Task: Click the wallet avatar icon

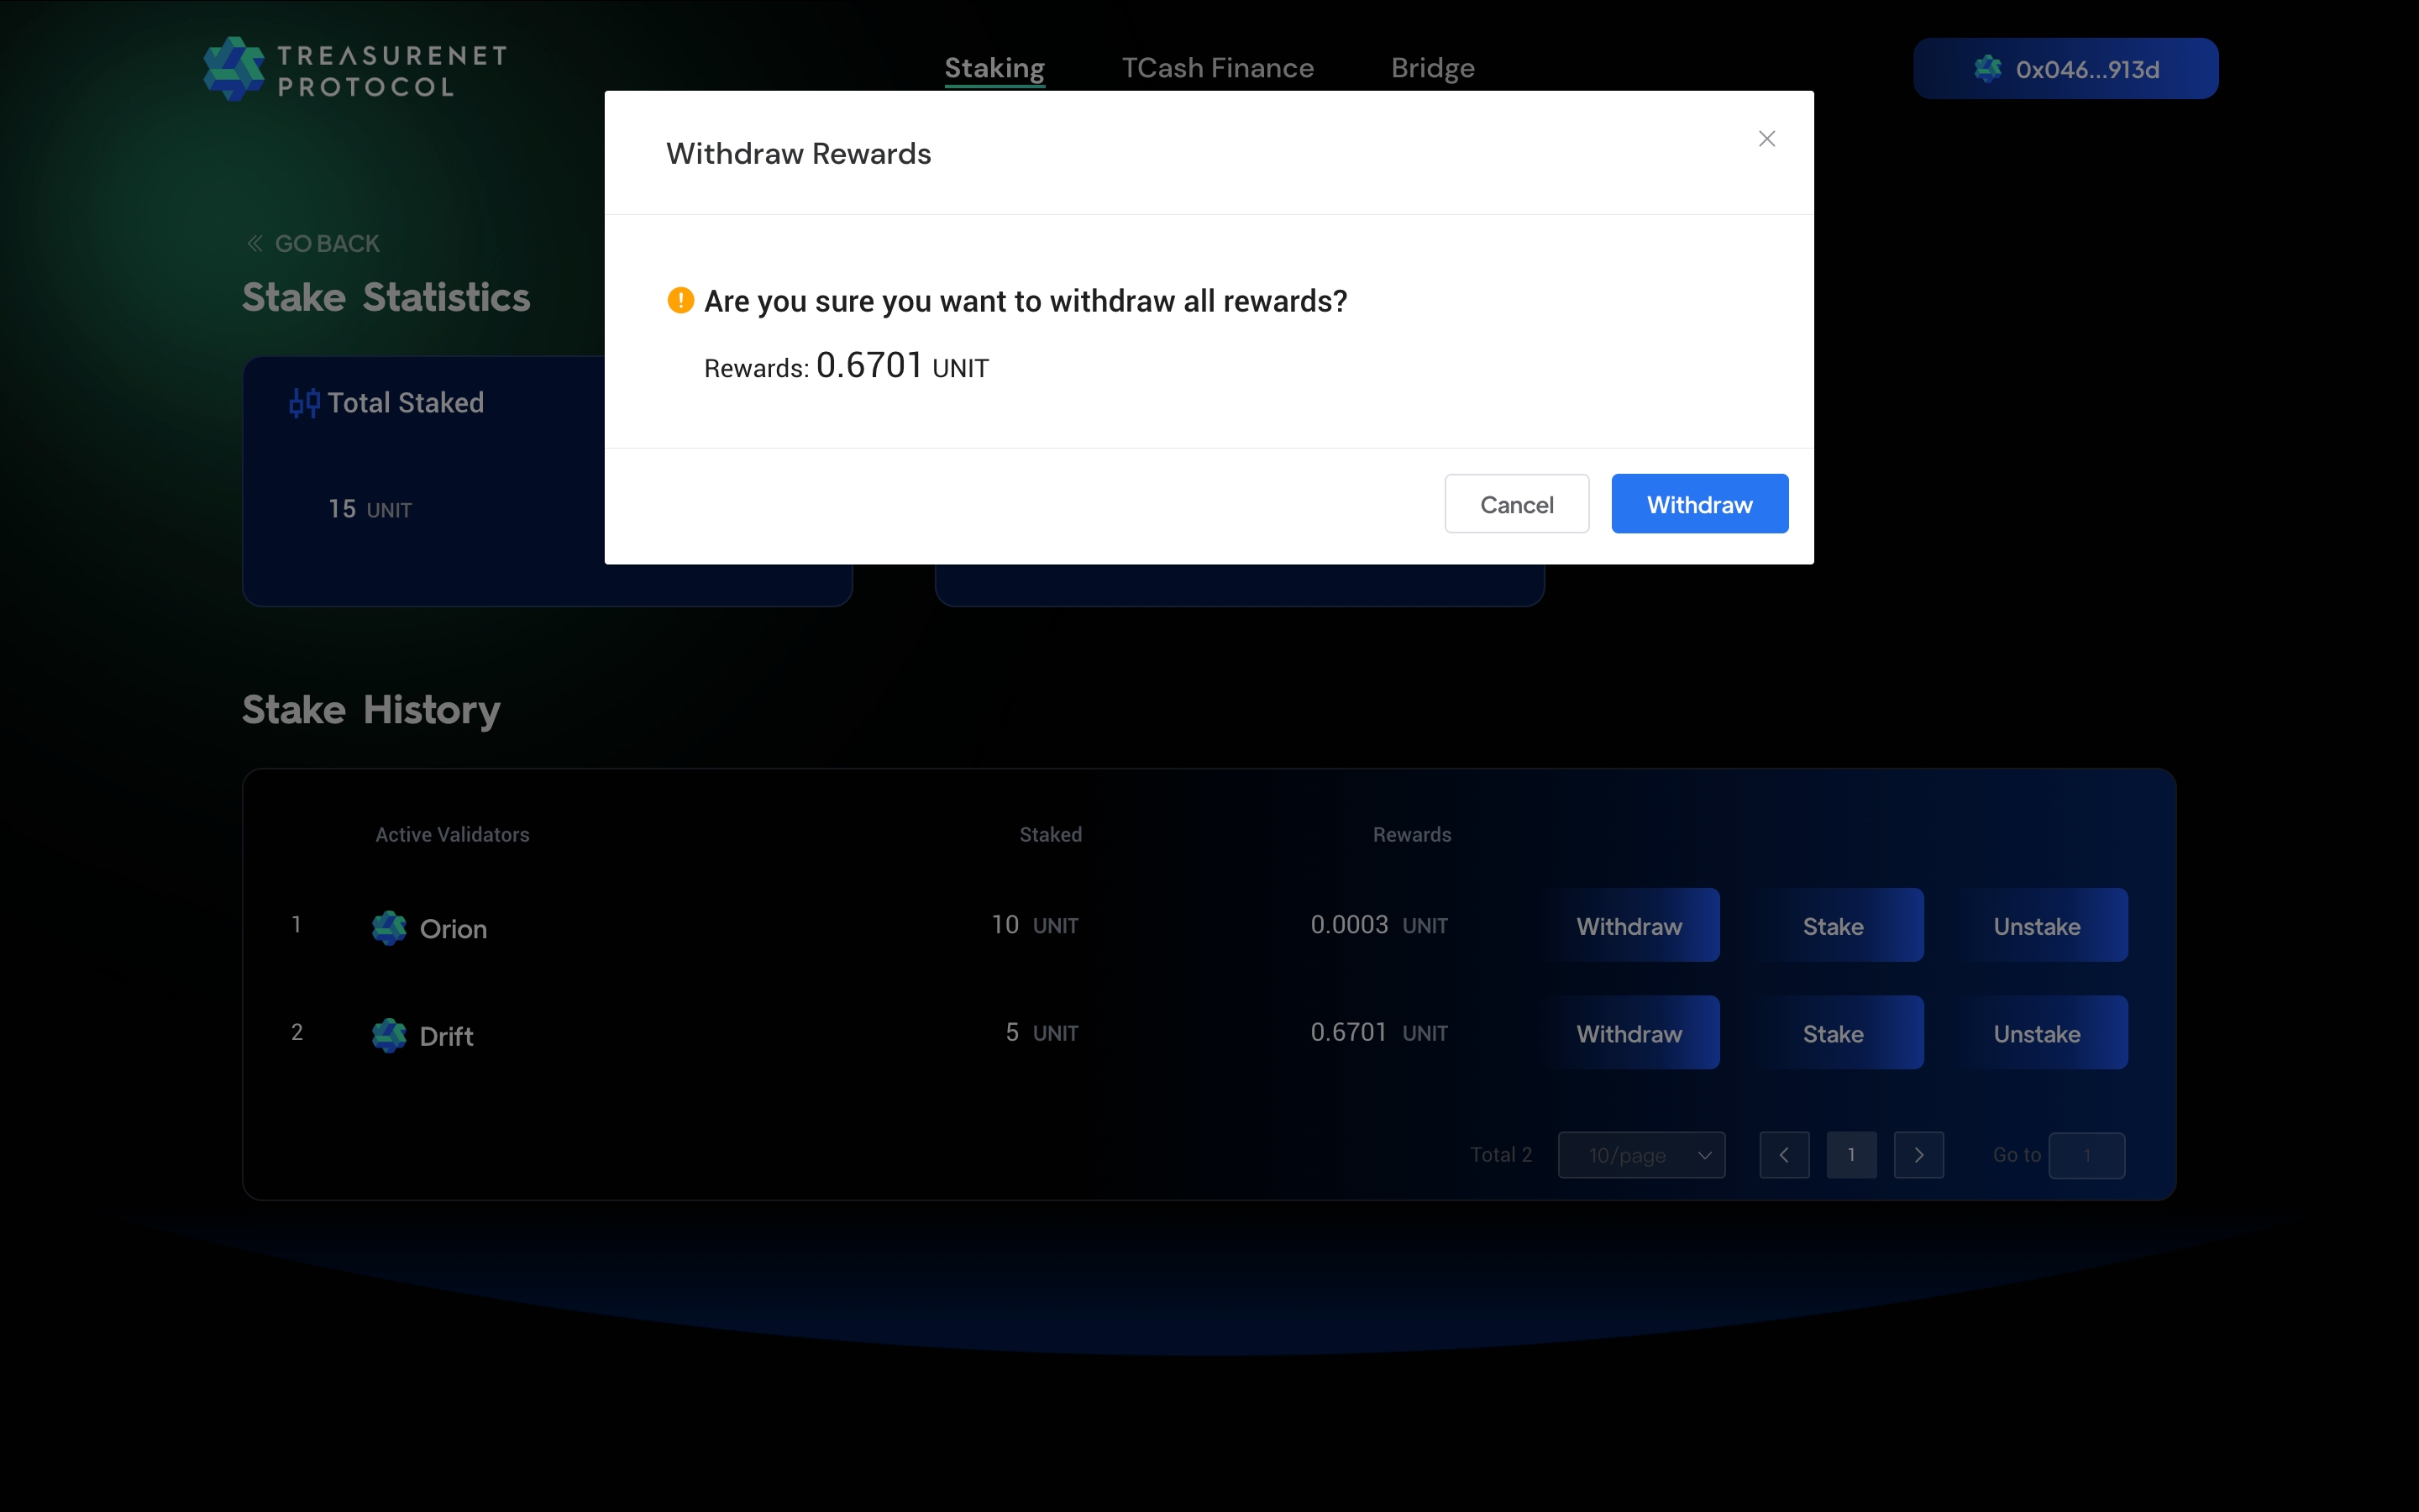Action: pos(1988,69)
